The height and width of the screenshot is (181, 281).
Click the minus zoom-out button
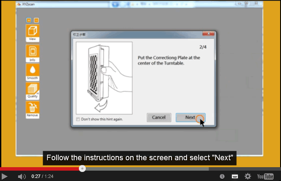point(36,20)
